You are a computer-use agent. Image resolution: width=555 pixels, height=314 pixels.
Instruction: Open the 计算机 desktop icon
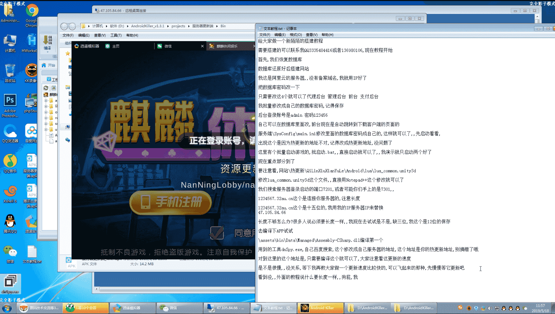click(x=10, y=44)
